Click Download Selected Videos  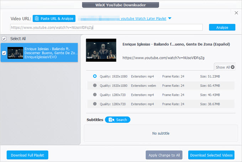click(x=211, y=155)
